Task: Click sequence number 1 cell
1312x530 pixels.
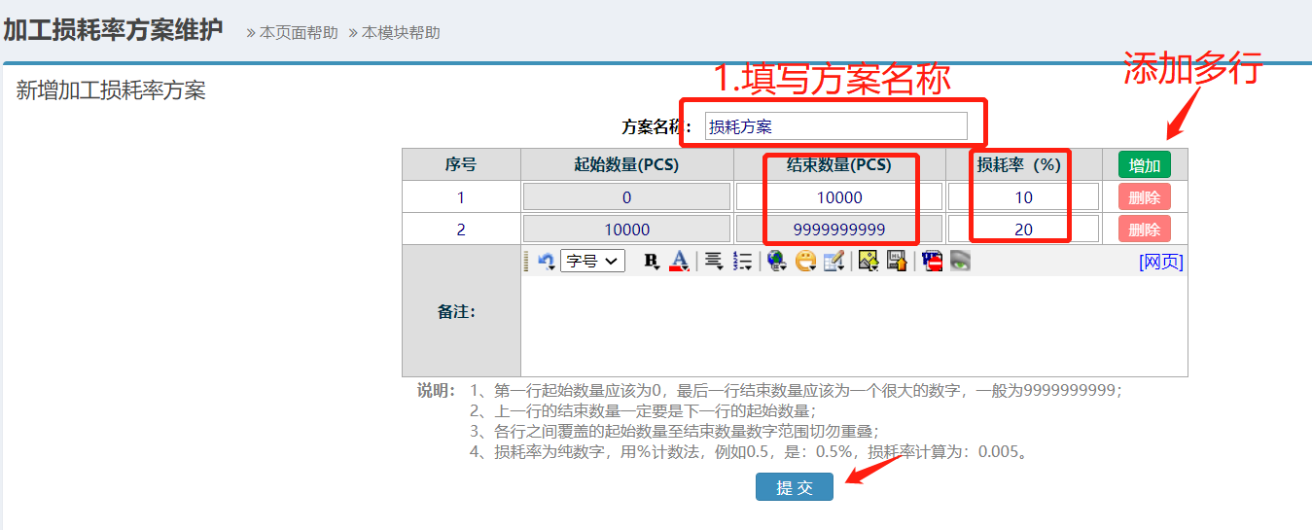Action: pos(461,196)
